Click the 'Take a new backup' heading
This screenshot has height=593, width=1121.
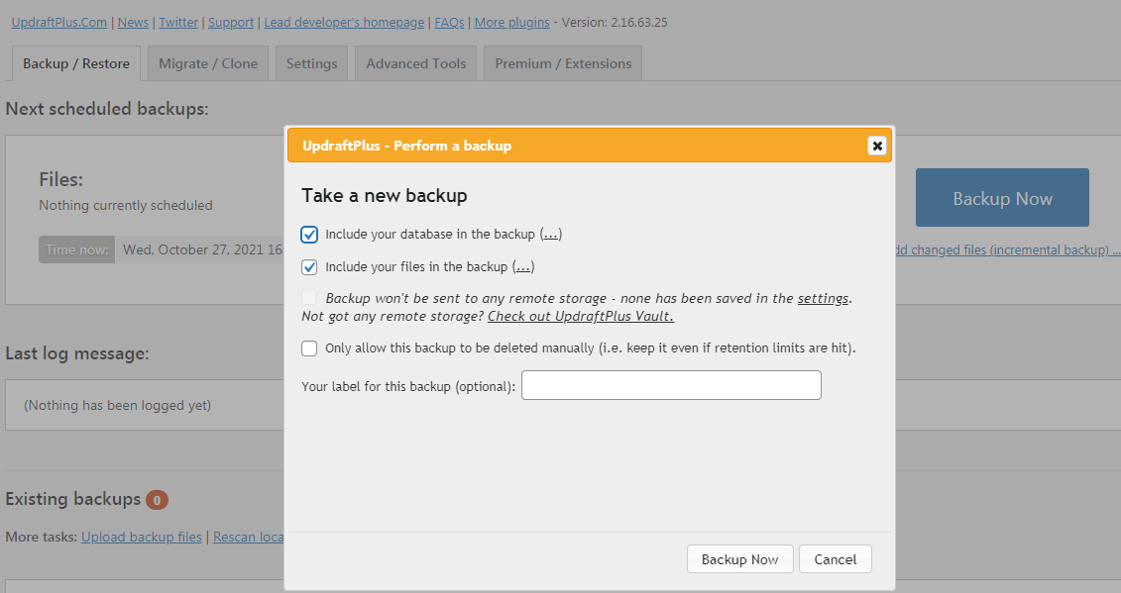(384, 196)
